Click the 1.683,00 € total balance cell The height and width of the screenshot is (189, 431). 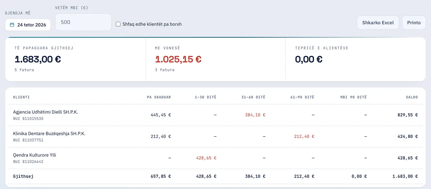pyautogui.click(x=405, y=176)
